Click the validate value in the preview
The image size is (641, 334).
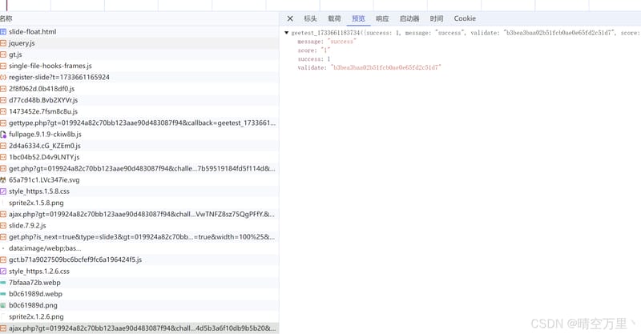click(x=385, y=67)
